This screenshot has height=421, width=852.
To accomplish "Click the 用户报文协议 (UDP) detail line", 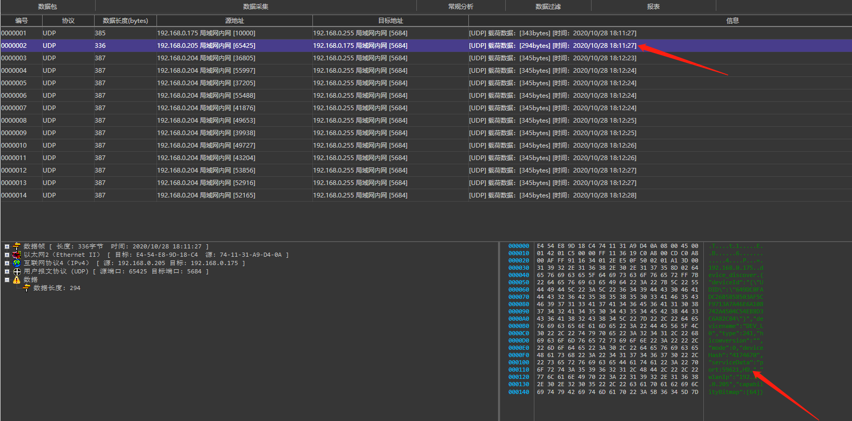I will [x=116, y=271].
